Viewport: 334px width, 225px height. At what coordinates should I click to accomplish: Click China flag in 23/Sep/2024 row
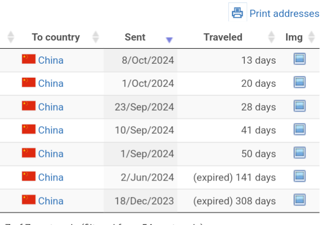coord(28,106)
